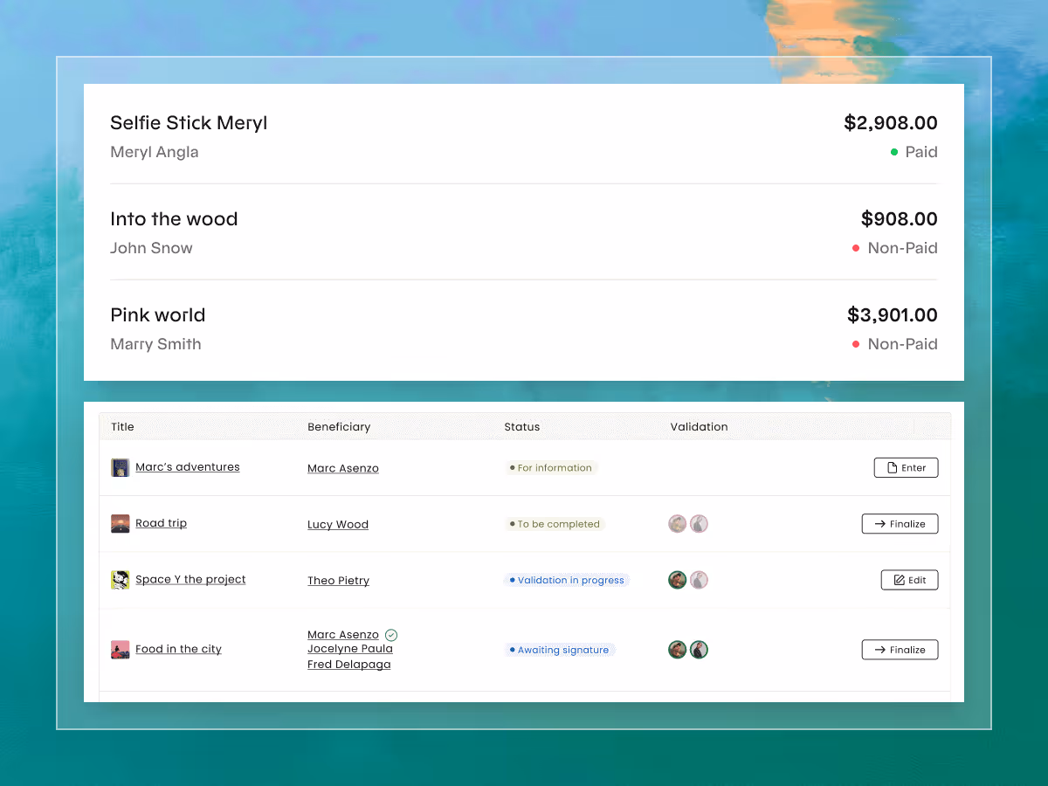Click the first validator avatar in Road trip row
Screen dimensions: 1048x786
[x=678, y=524]
